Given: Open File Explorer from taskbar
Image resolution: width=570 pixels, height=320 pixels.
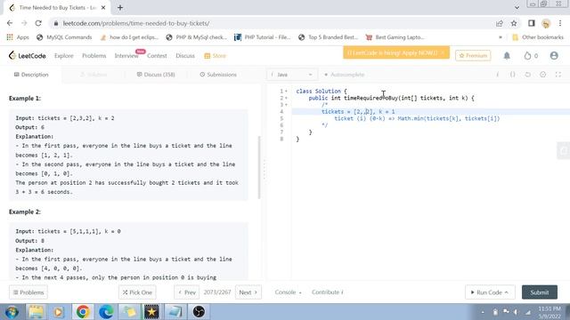Looking at the screenshot, I should coord(36,312).
